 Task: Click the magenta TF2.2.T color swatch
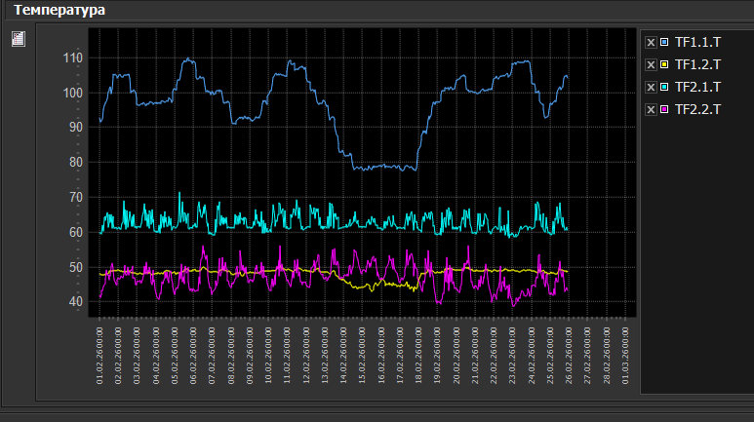click(664, 109)
